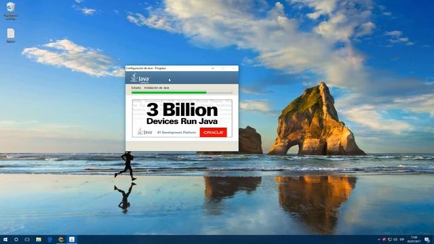Select the Java installer taskbar button
434x244 pixels.
(72, 239)
